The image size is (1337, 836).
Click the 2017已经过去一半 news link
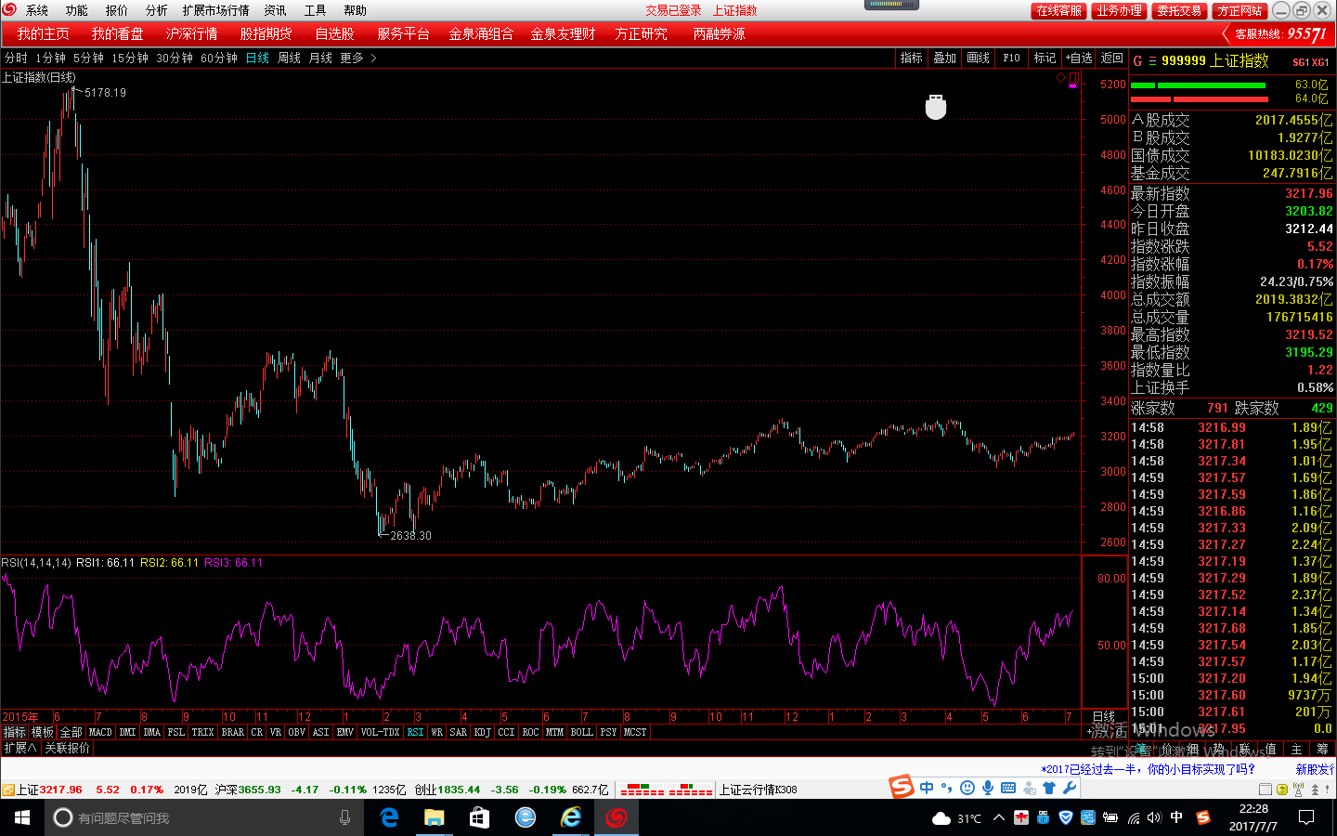pos(1148,769)
